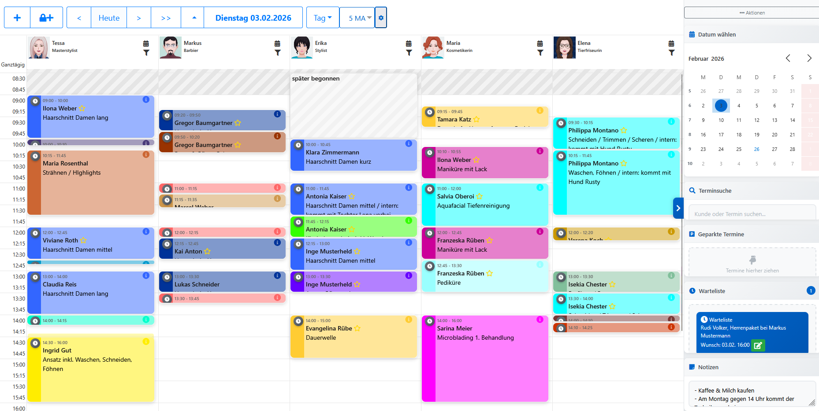Click the Terminsuche search input field
Viewport: 819px width, 411px height.
point(752,214)
